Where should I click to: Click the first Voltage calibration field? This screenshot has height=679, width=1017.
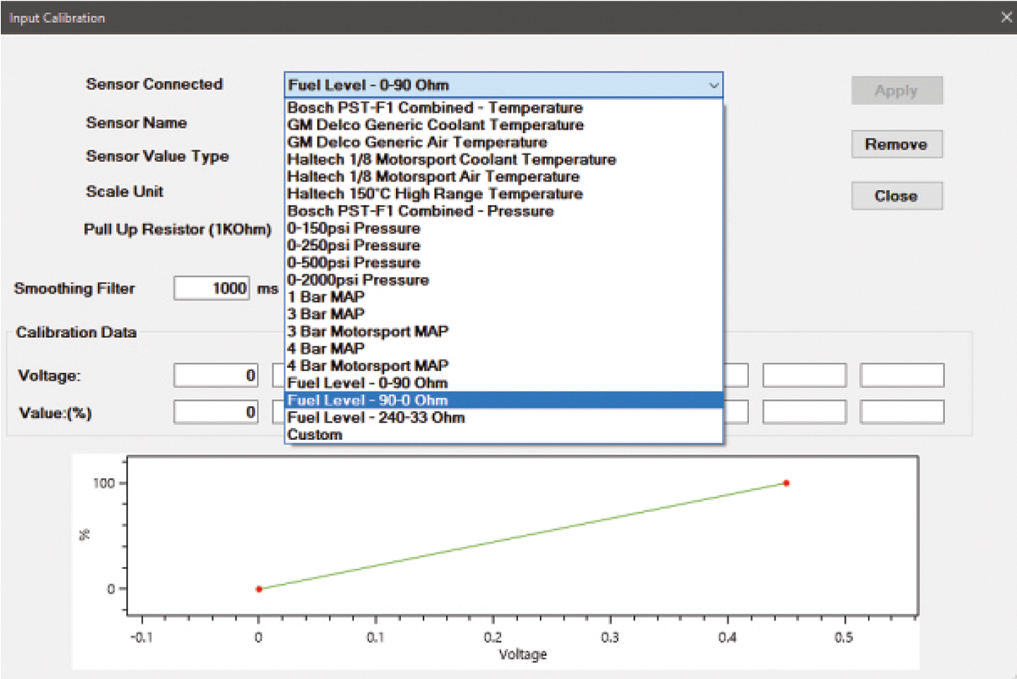217,375
